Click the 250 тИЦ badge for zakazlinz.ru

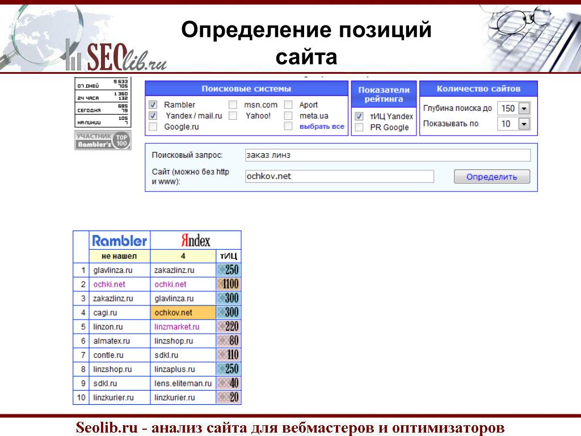[x=228, y=270]
